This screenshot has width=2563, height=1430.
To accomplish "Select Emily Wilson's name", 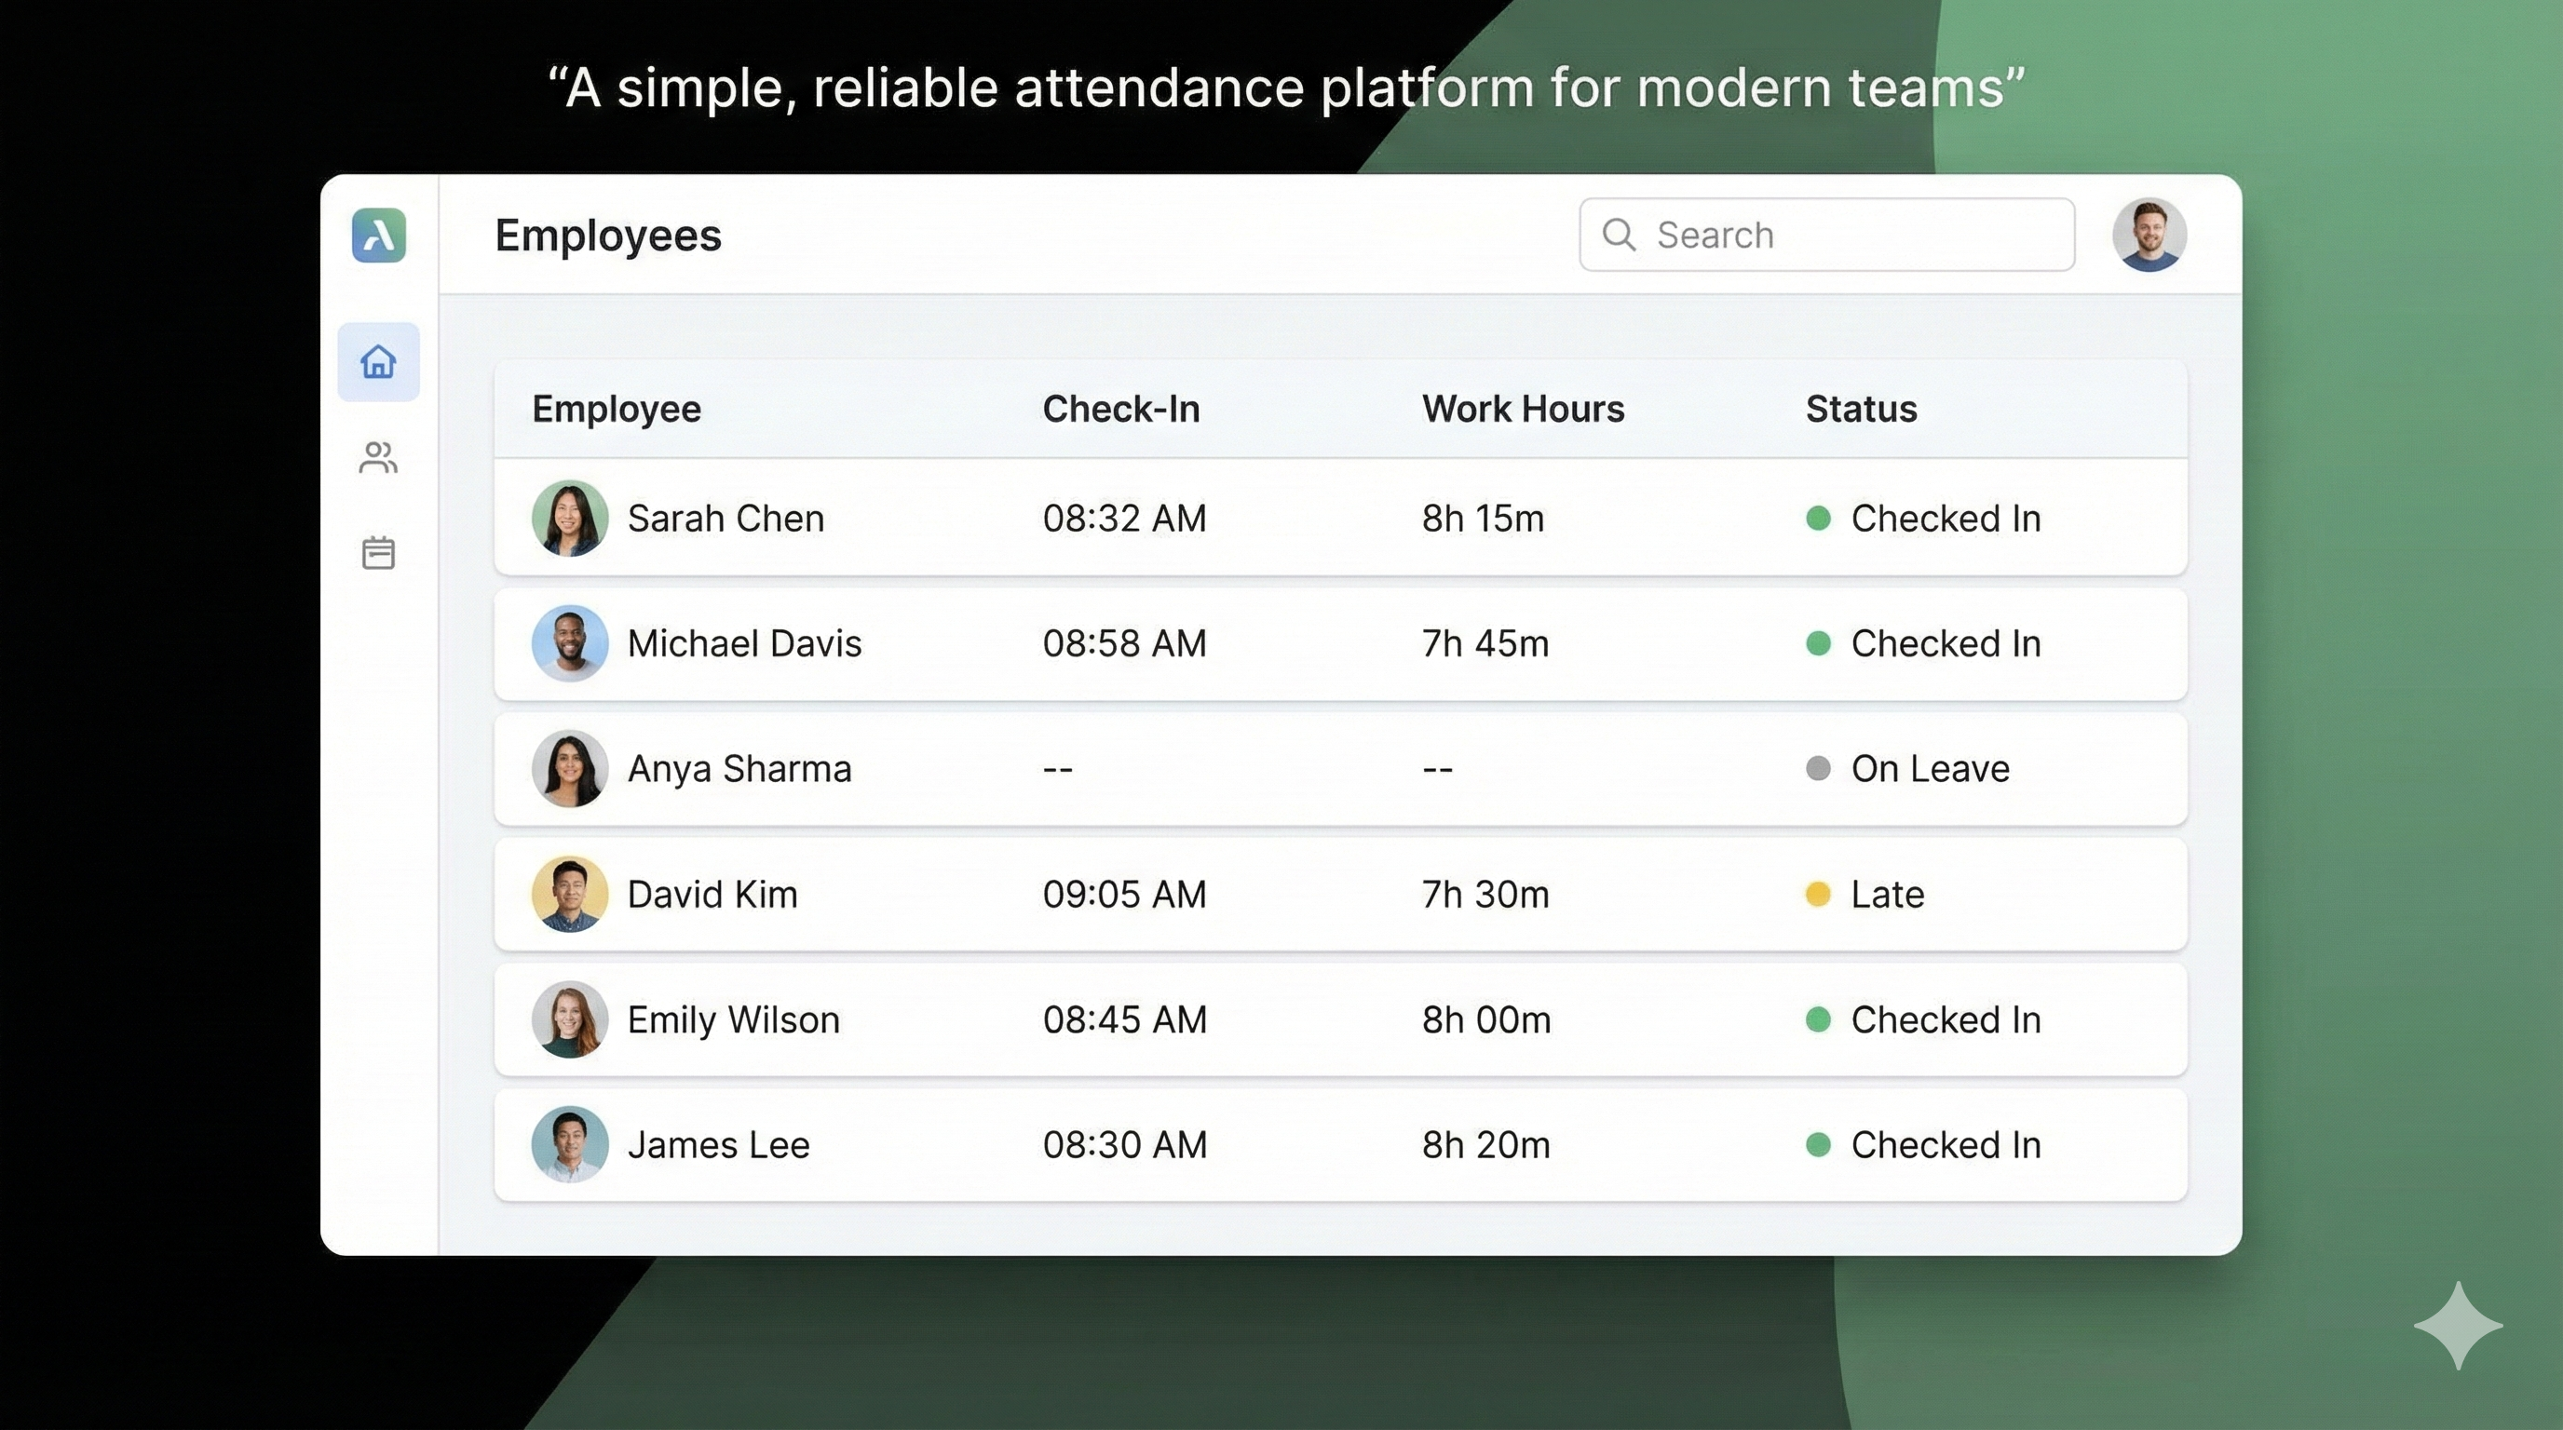I will click(732, 1019).
